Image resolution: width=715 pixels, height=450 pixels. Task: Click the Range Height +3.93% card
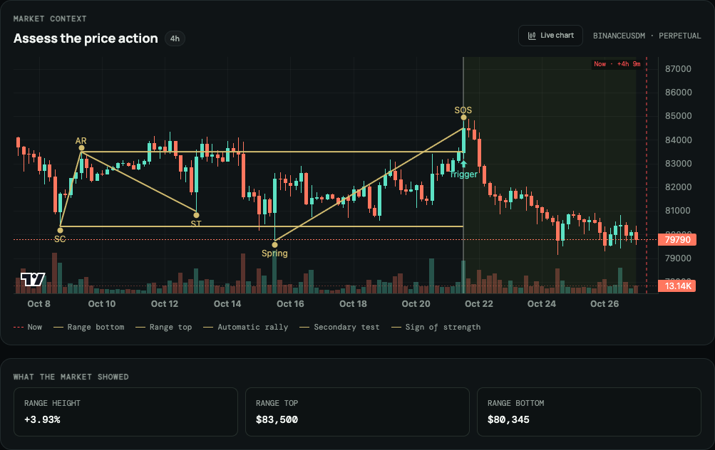(x=126, y=412)
